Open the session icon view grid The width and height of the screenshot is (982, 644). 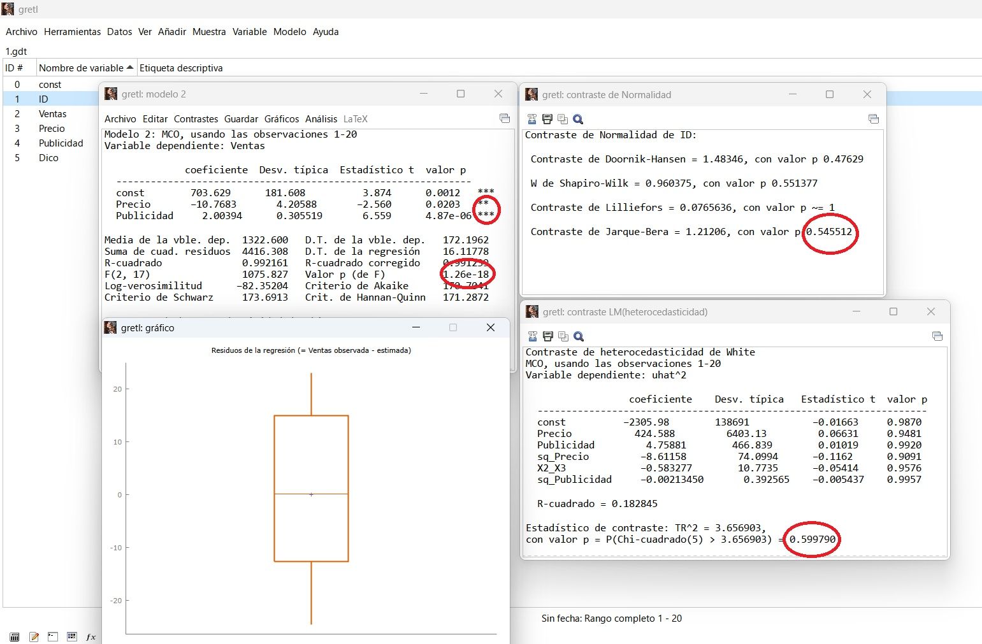click(x=72, y=636)
